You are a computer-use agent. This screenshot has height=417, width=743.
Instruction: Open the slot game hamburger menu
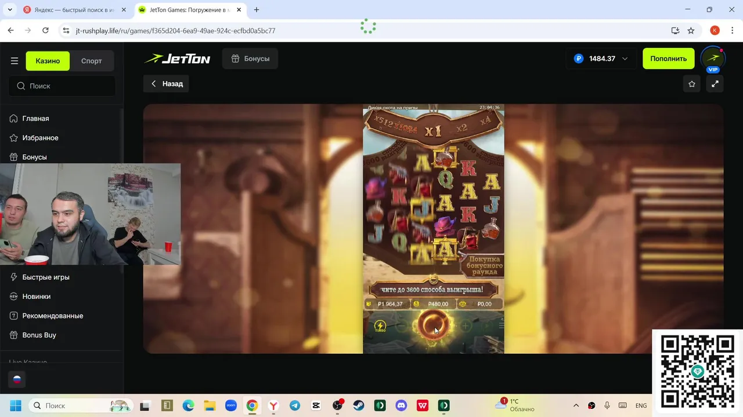502,326
